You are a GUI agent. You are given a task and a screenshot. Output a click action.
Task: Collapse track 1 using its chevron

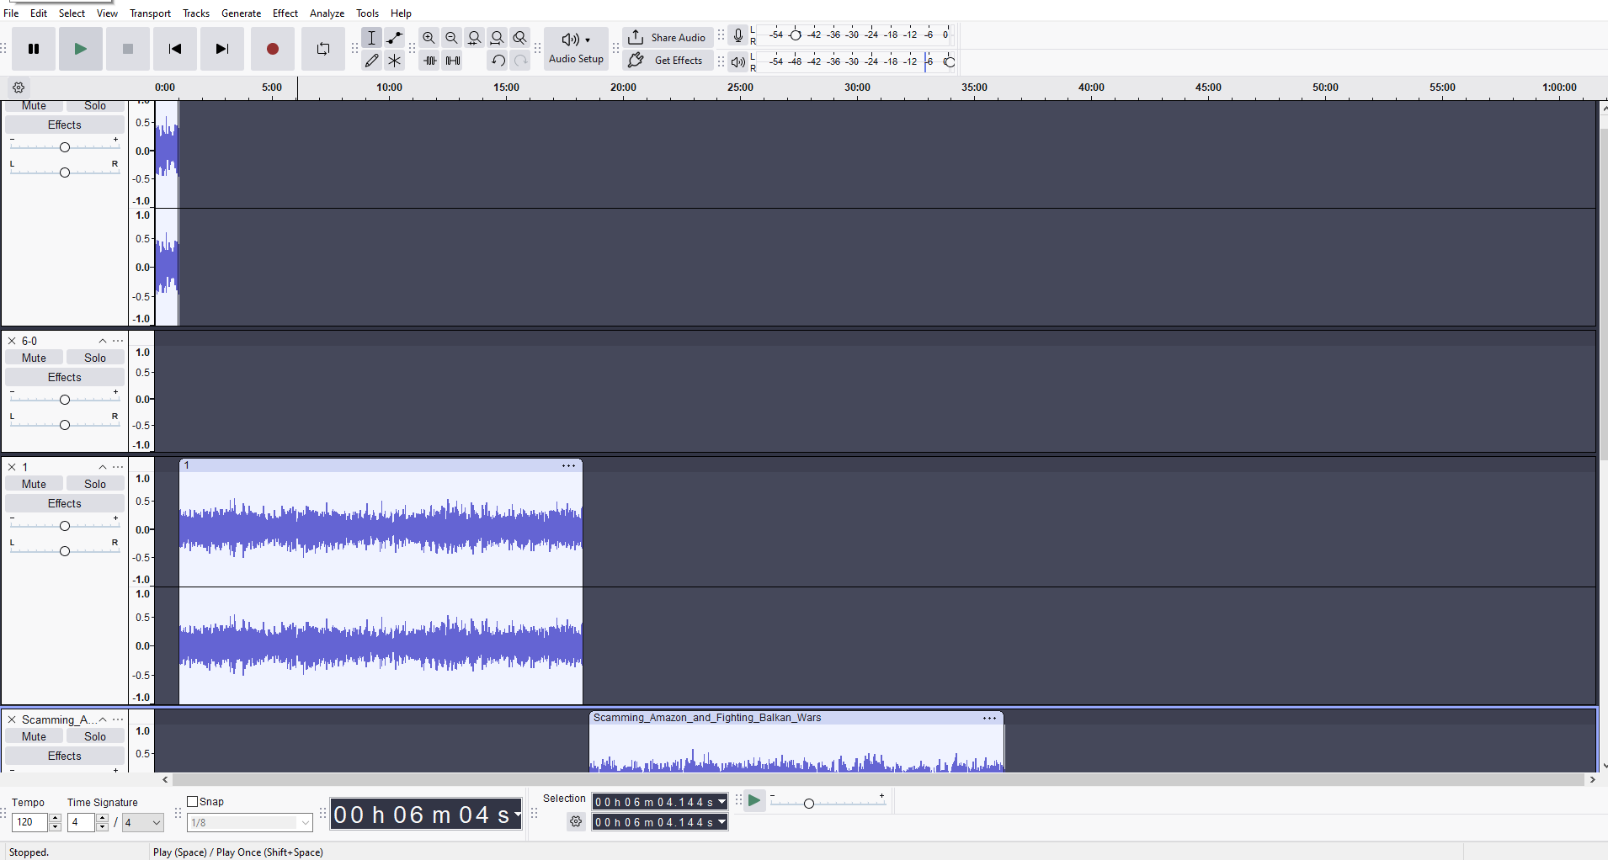click(103, 467)
